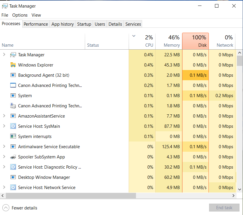The image size is (243, 215).
Task: Click the vertical scrollbar thumb
Action: click(x=239, y=61)
